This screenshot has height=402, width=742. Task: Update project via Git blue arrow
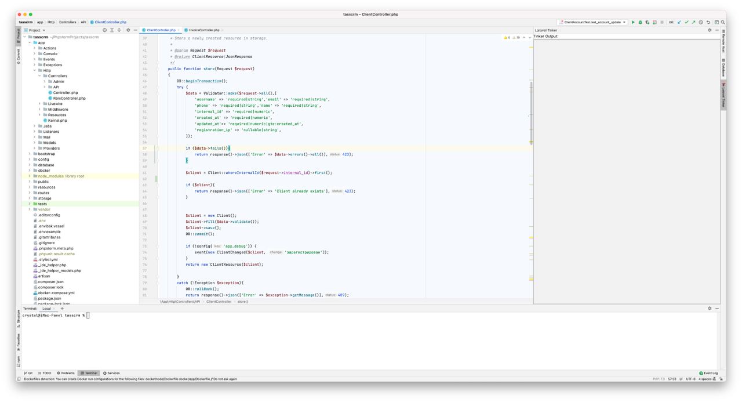coord(679,22)
